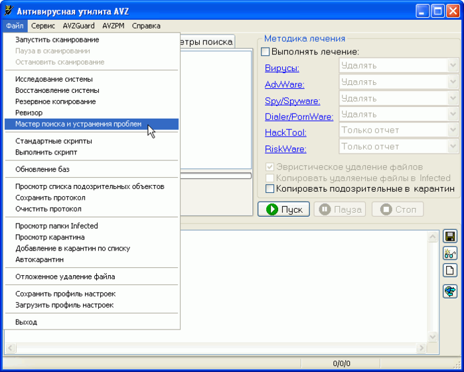
Task: Click the Стоп button
Action: (398, 210)
